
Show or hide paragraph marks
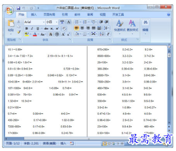[x=108, y=34]
